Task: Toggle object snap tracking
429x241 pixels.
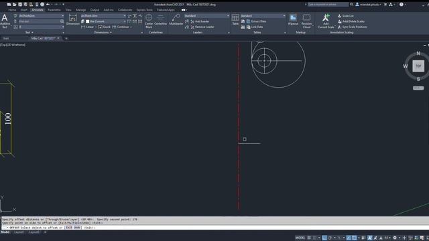Action: (x=349, y=238)
